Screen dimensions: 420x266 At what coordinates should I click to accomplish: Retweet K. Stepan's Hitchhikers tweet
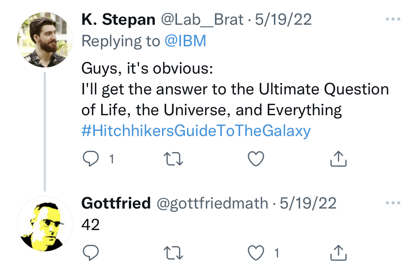[174, 159]
